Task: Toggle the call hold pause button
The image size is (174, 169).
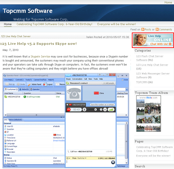Action: [x=105, y=110]
